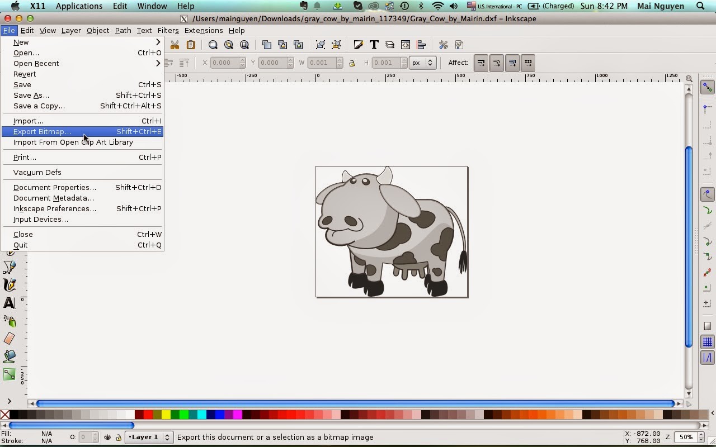716x447 pixels.
Task: Toggle snapping on the snap toolbar
Action: pos(707,87)
